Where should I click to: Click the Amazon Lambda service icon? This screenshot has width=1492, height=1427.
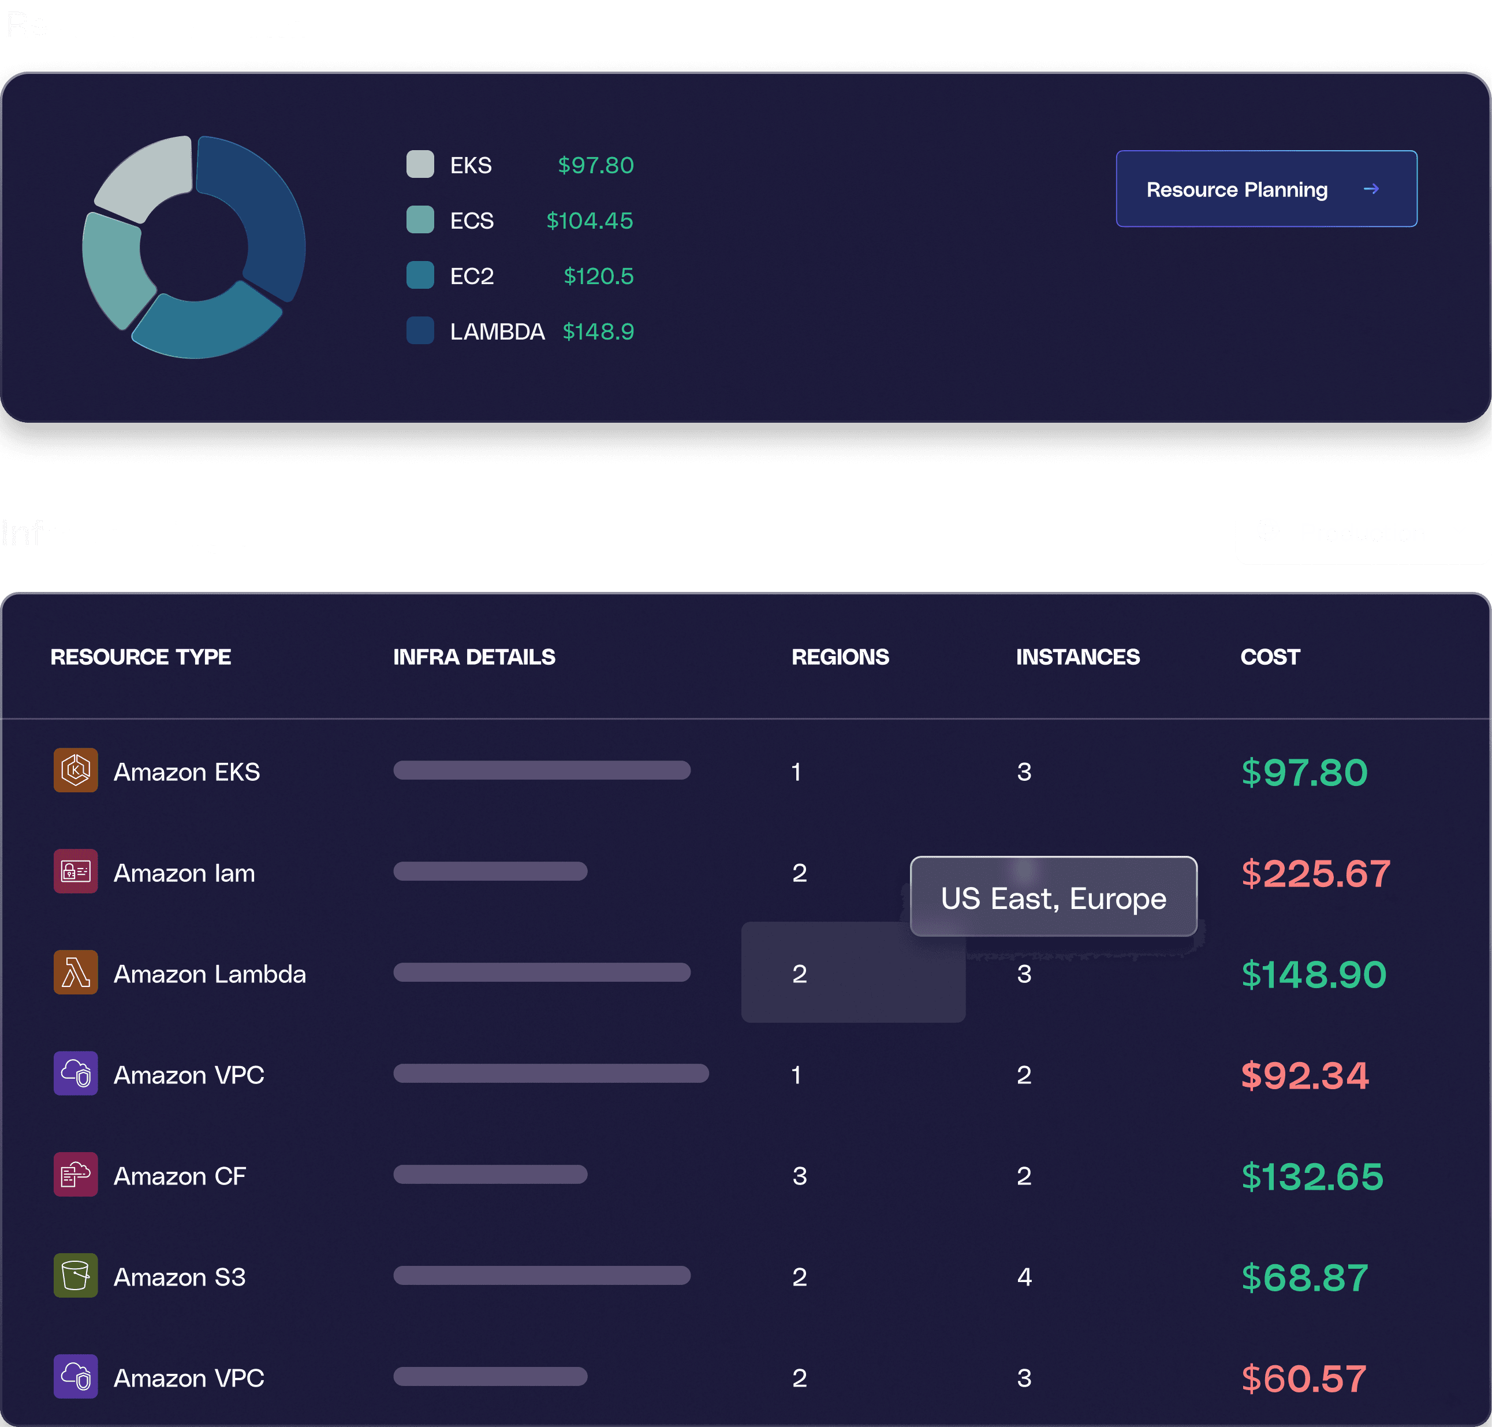tap(75, 972)
